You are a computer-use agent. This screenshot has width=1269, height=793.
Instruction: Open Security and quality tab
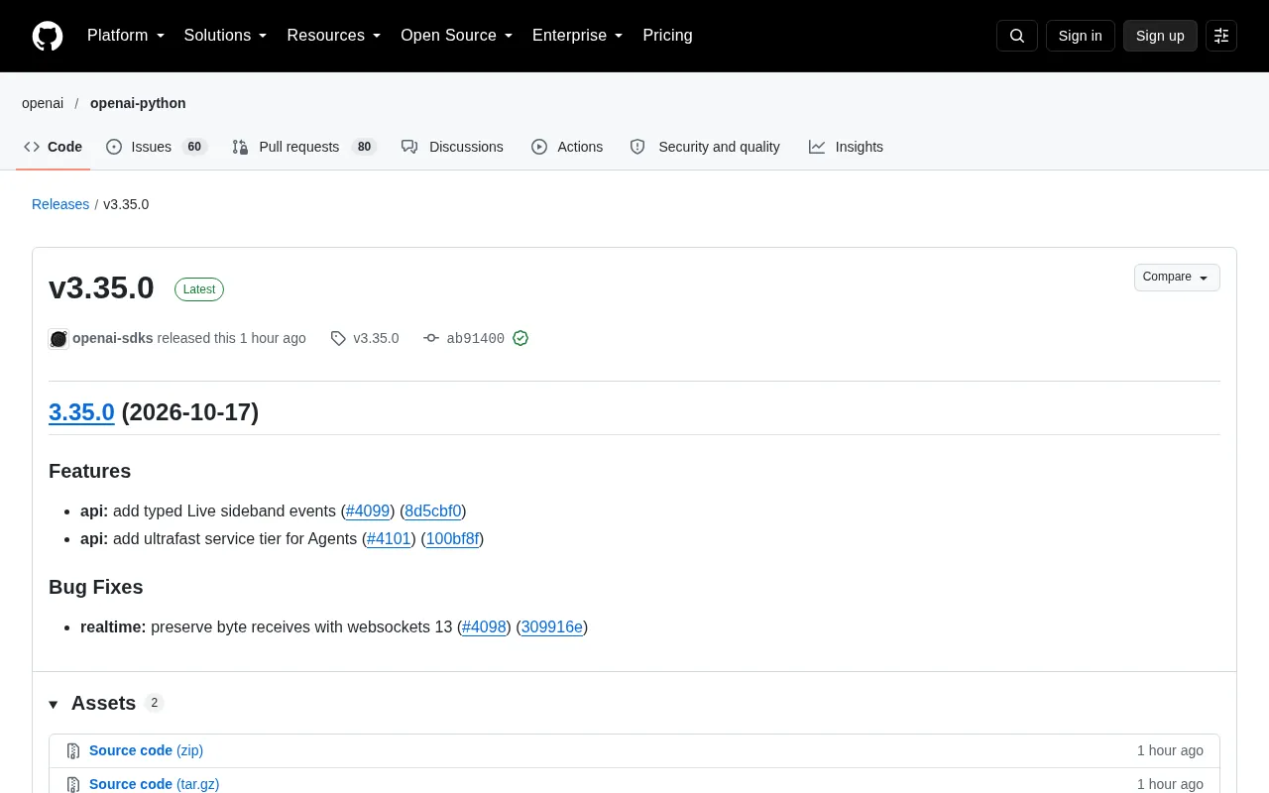(705, 147)
